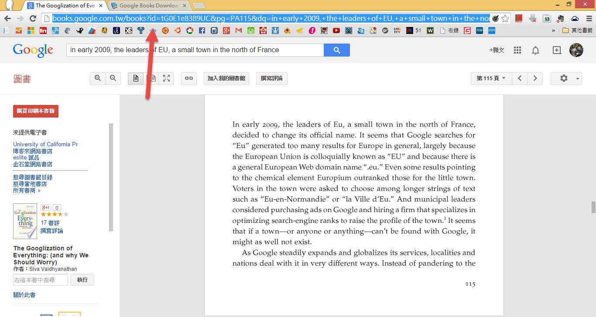Image resolution: width=596 pixels, height=317 pixels.
Task: Enter fullscreen reading mode
Action: point(166,78)
